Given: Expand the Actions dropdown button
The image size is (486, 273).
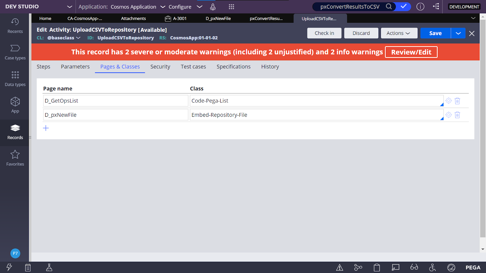Looking at the screenshot, I should click(399, 33).
